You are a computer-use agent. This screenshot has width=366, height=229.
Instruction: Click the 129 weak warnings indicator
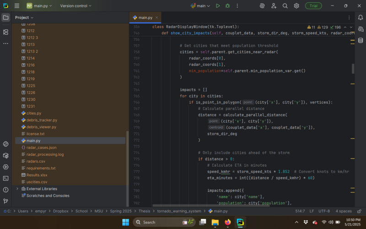323,27
